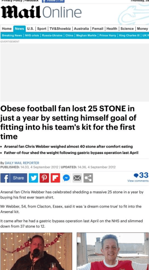Open NHS crisis topic link

click(x=32, y=35)
